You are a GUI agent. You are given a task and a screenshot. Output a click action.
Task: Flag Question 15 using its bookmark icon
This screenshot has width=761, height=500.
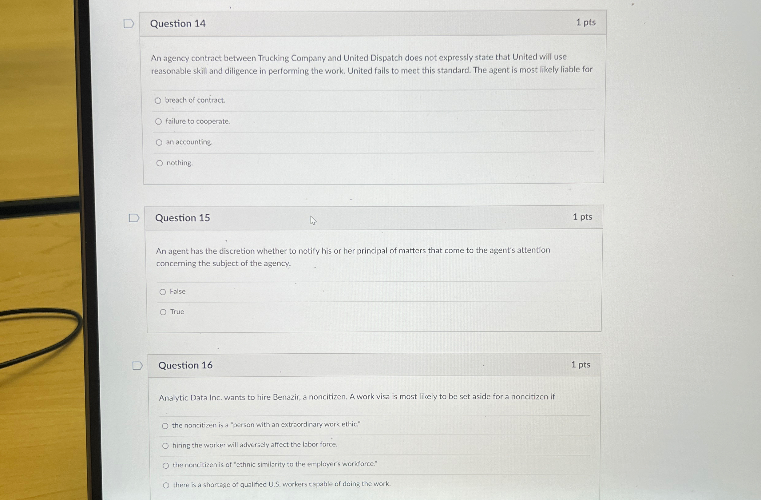(134, 218)
